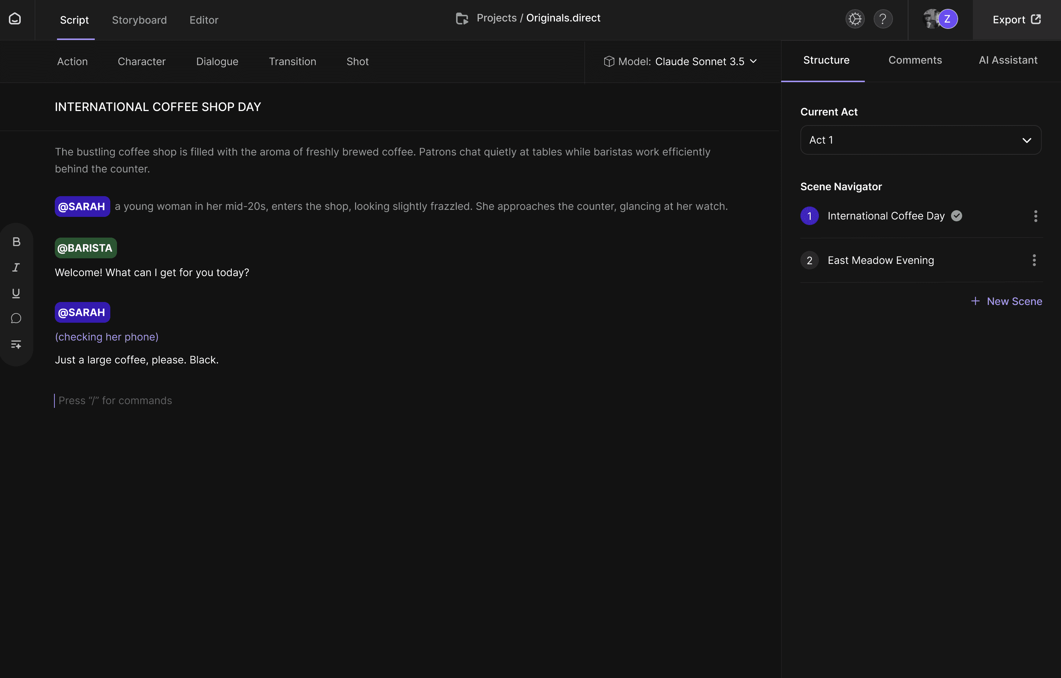Screen dimensions: 1061x678
Task: Click the purple Z user avatar
Action: [x=947, y=19]
